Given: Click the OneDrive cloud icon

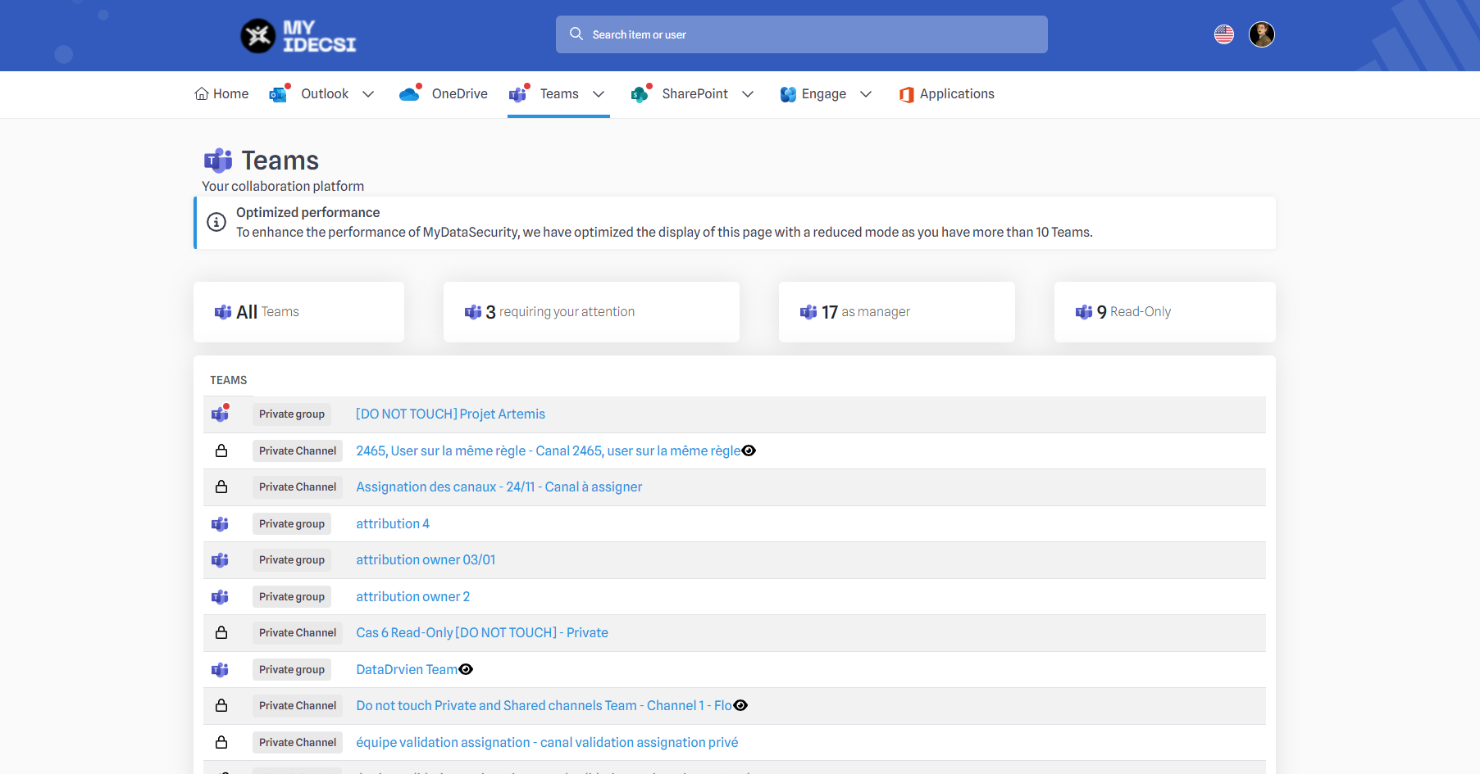Looking at the screenshot, I should [x=410, y=94].
